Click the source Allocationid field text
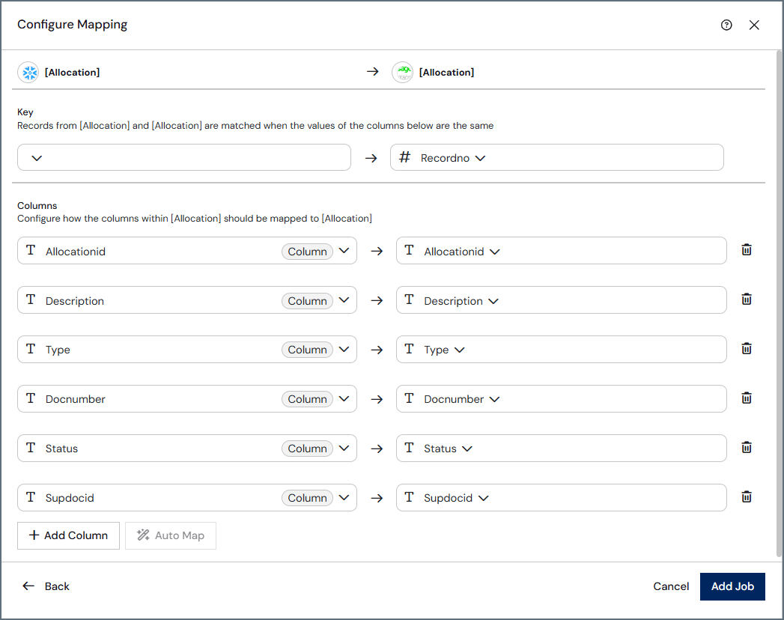This screenshot has width=784, height=620. coord(76,252)
